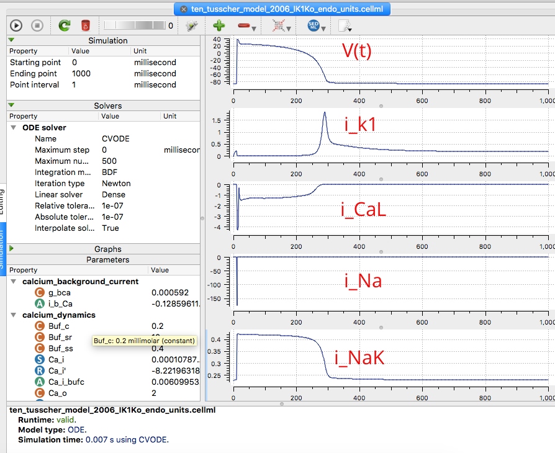Collapse the calcium_dynamics group
This screenshot has width=555, height=453.
pyautogui.click(x=14, y=315)
